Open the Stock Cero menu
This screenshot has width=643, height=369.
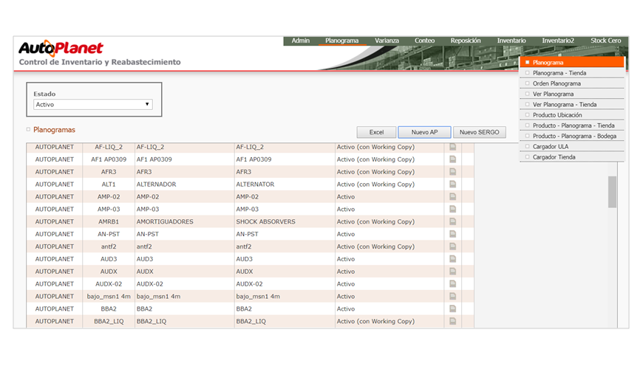[605, 41]
